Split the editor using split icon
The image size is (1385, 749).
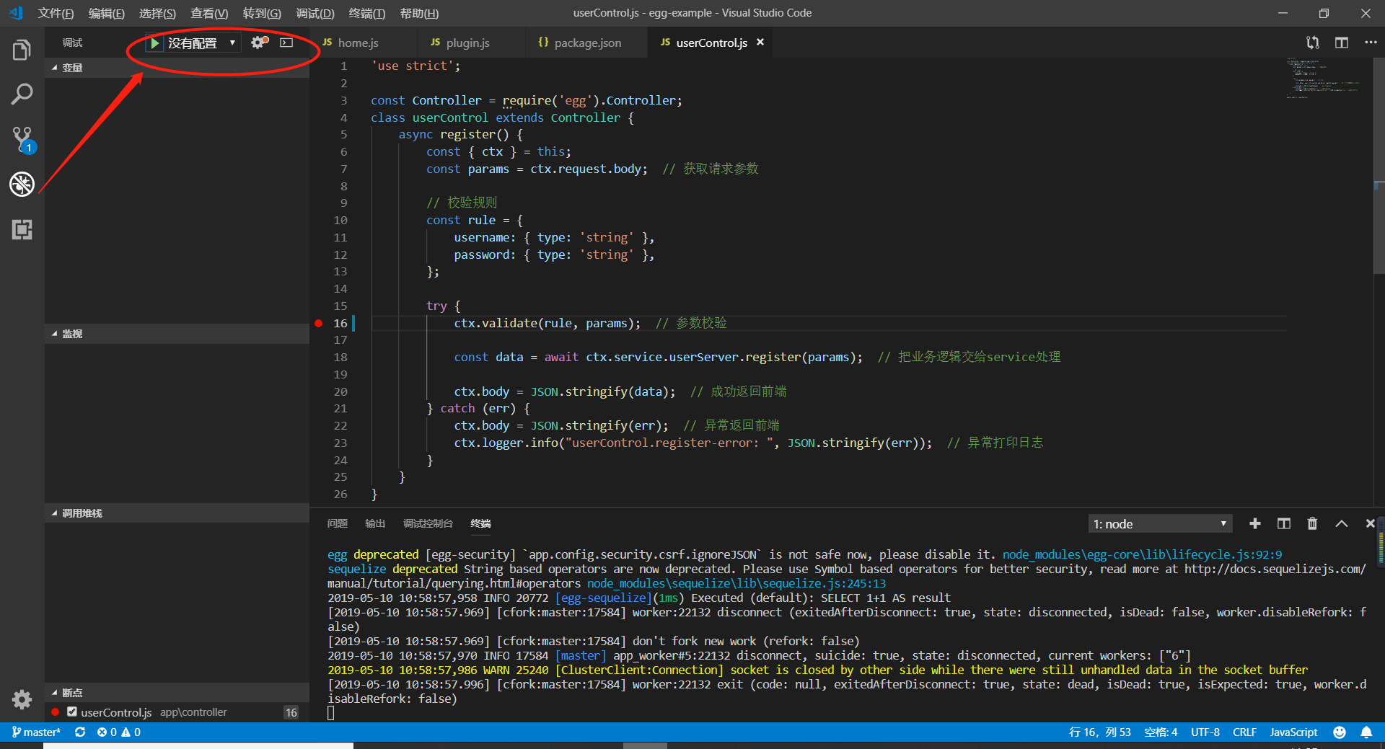click(1341, 43)
